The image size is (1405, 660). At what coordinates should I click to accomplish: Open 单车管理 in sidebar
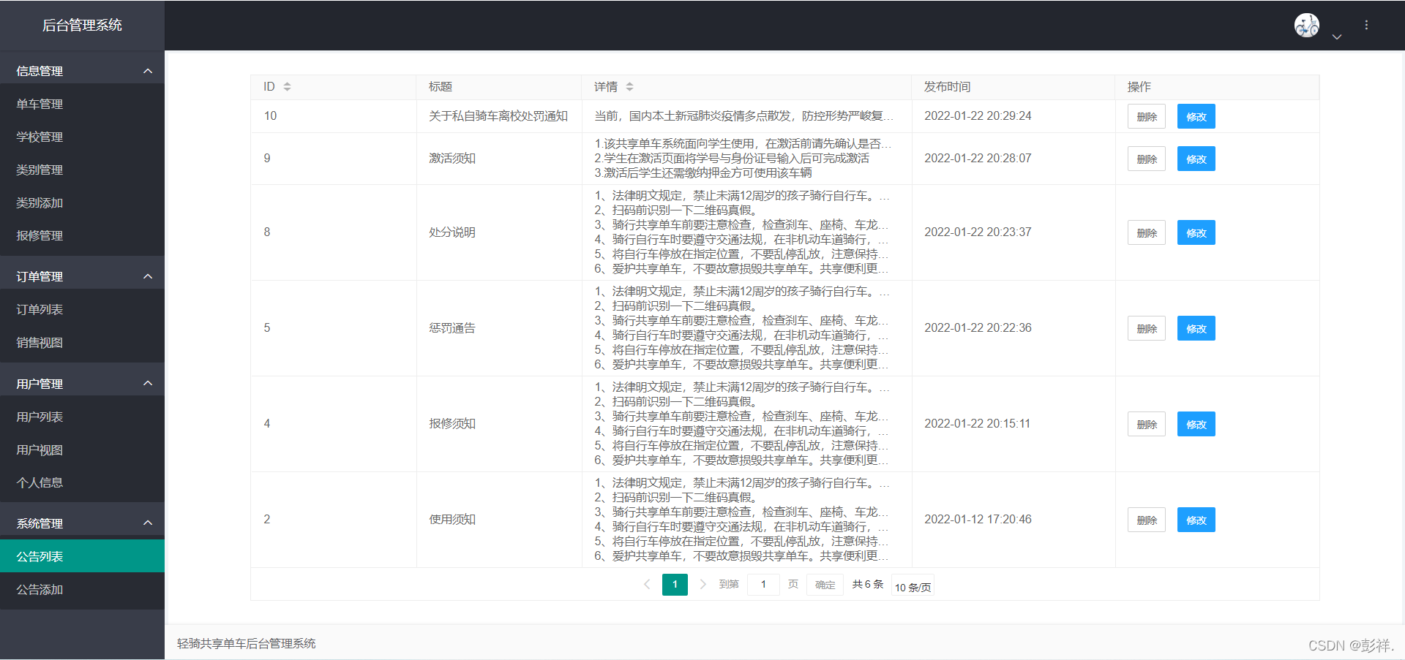coord(82,104)
